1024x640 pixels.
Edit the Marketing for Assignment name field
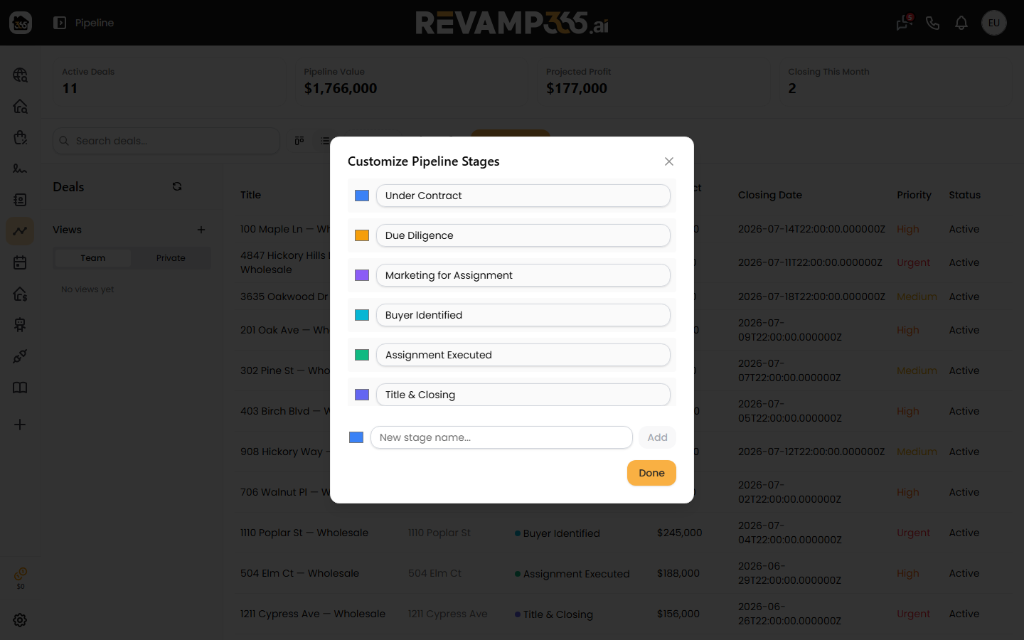[x=523, y=275]
